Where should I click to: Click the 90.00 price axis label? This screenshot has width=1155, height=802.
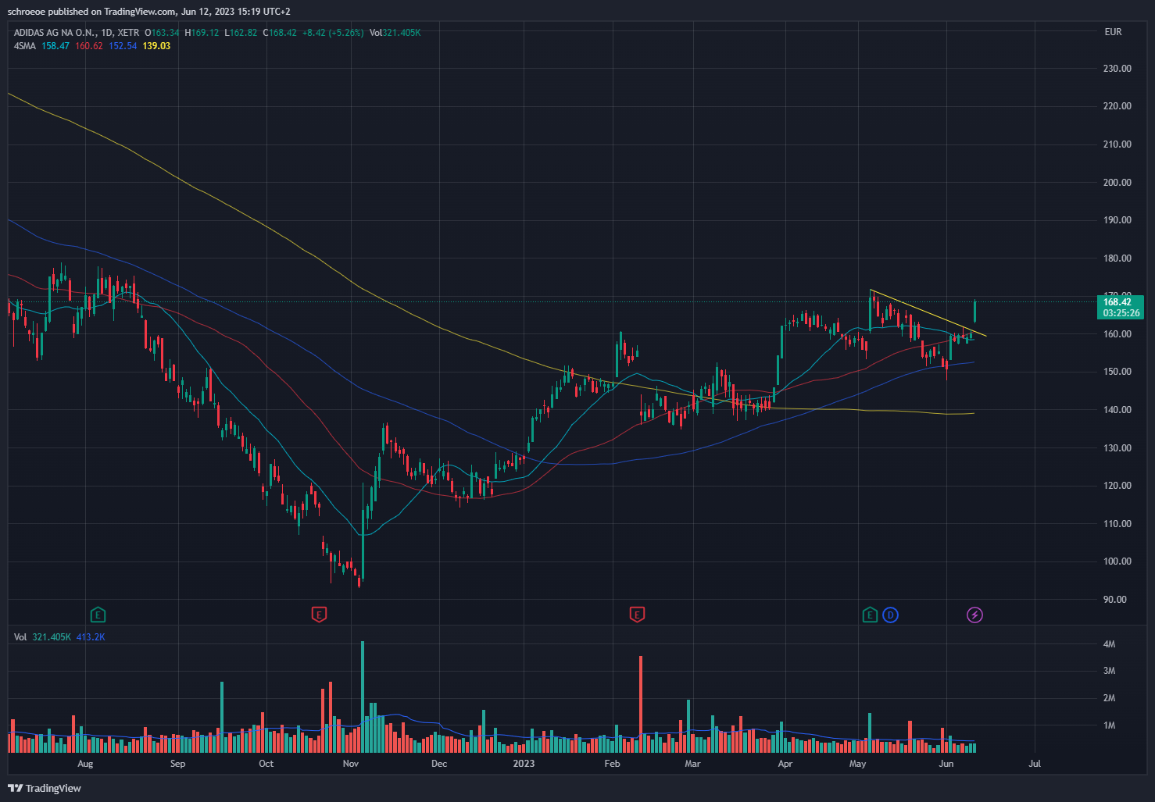pos(1114,600)
